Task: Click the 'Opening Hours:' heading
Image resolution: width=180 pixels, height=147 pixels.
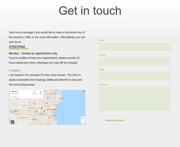Action: [x=19, y=49]
